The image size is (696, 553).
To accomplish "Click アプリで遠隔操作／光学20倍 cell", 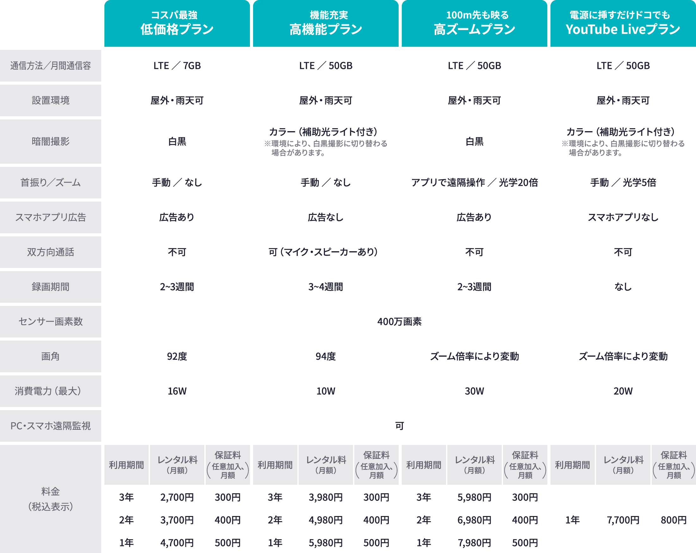I will coord(474,183).
